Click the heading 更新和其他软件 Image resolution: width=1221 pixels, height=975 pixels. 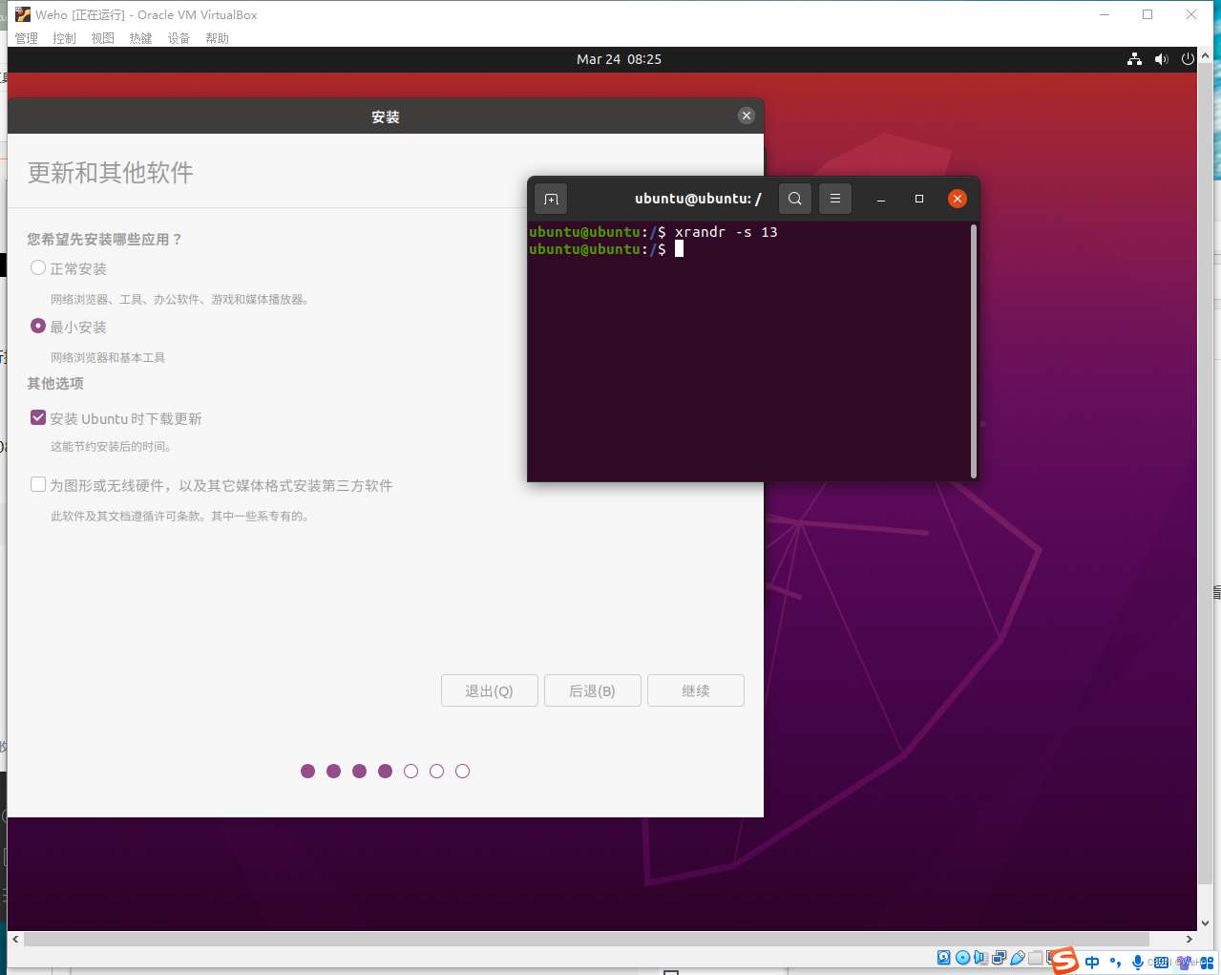(x=111, y=173)
